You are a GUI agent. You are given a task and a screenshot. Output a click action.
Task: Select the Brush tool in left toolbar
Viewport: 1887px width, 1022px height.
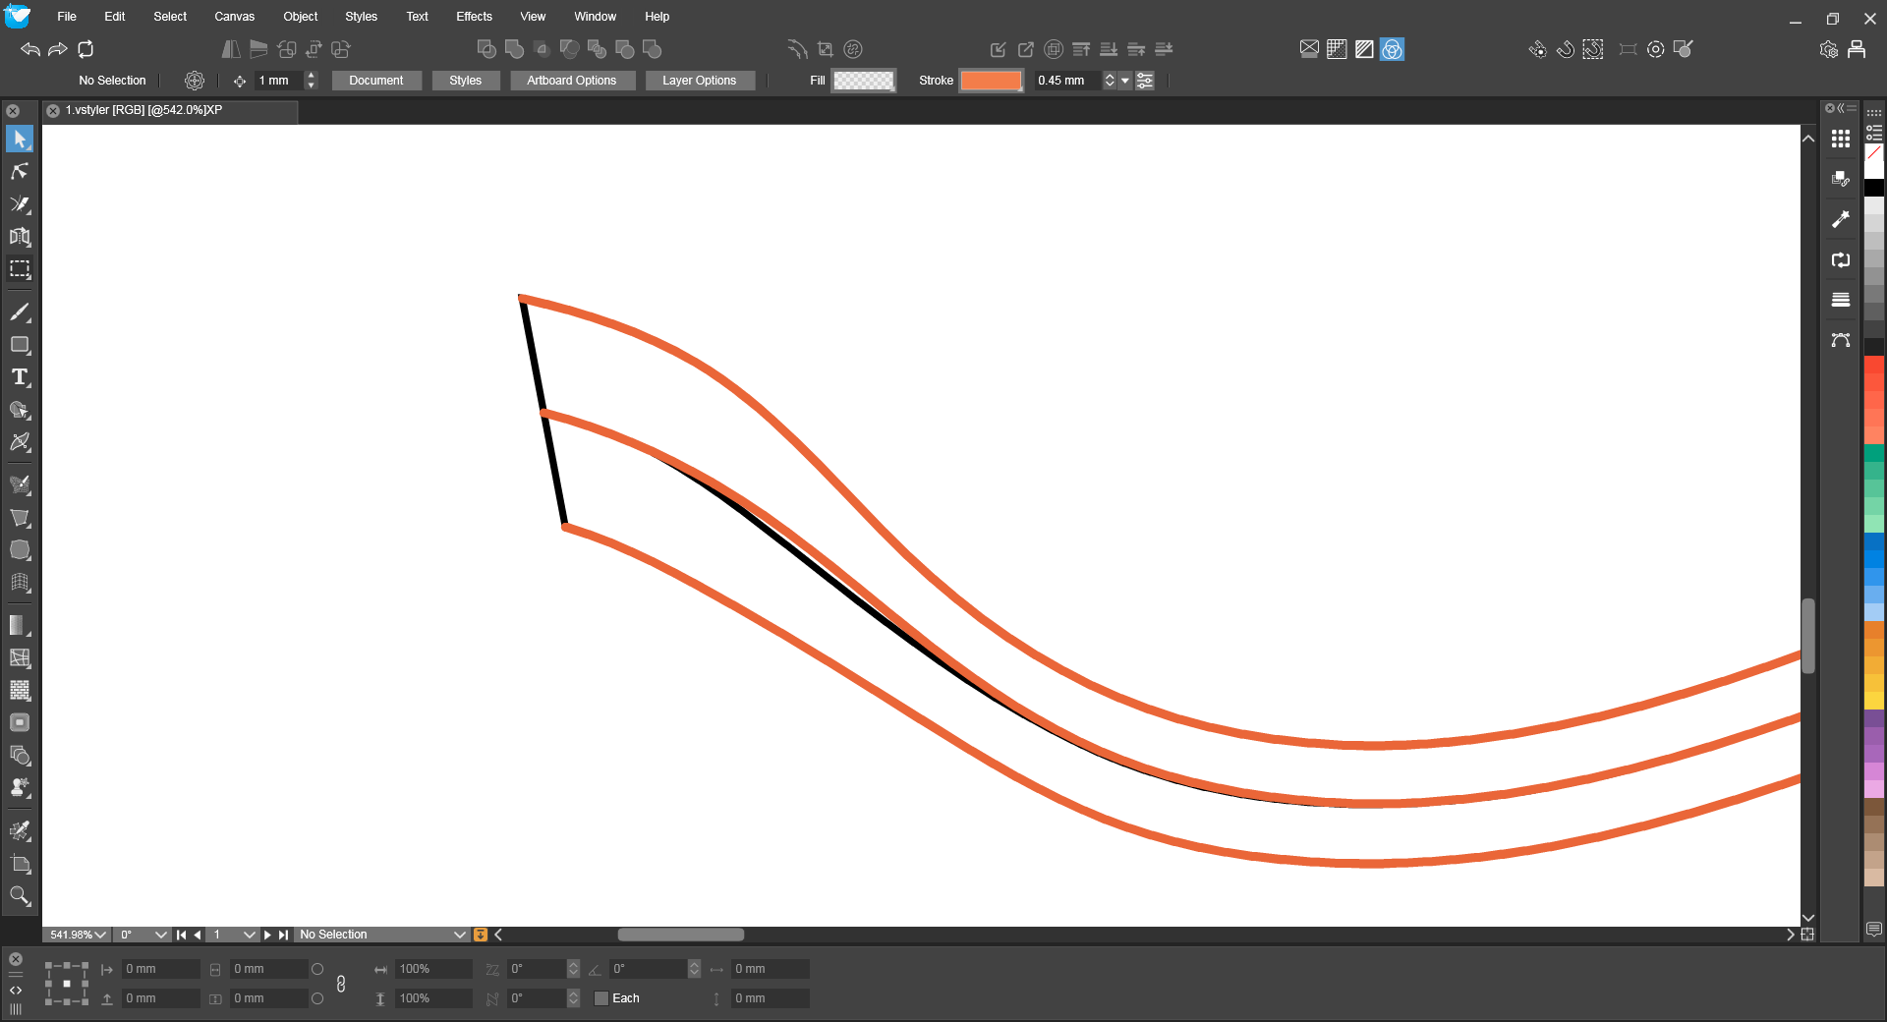[x=20, y=312]
